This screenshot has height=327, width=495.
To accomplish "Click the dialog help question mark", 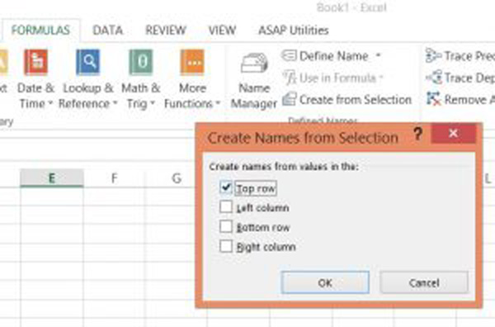I will [x=418, y=134].
